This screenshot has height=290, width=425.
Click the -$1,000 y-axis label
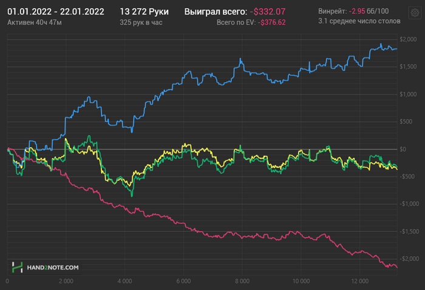tap(409, 204)
